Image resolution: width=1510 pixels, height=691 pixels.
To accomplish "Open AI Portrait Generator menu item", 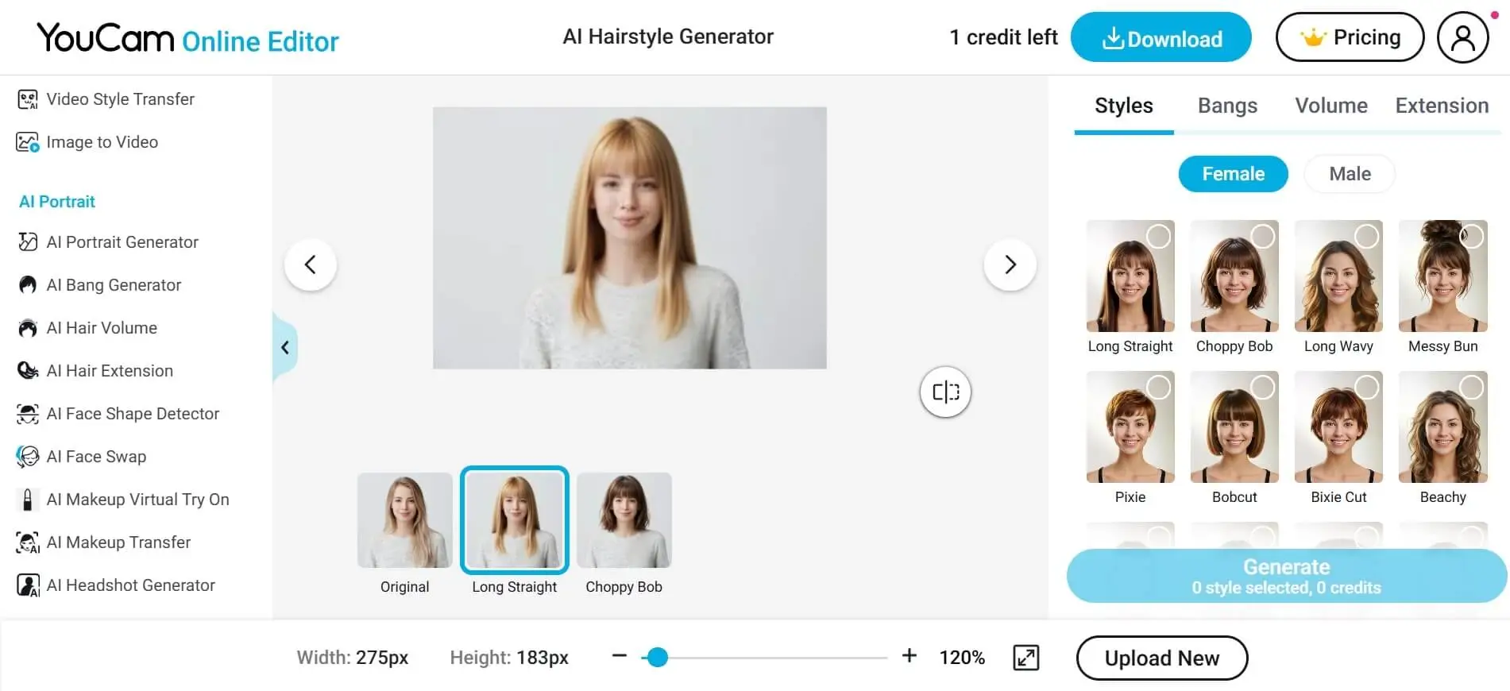I will click(x=122, y=242).
